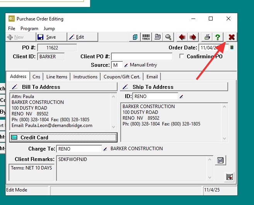Click the red X exit toolbar icon
254x205 pixels.
pos(232,37)
